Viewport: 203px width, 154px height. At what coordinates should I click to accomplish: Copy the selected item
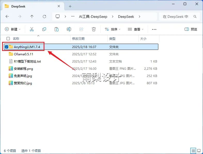pos(44,29)
